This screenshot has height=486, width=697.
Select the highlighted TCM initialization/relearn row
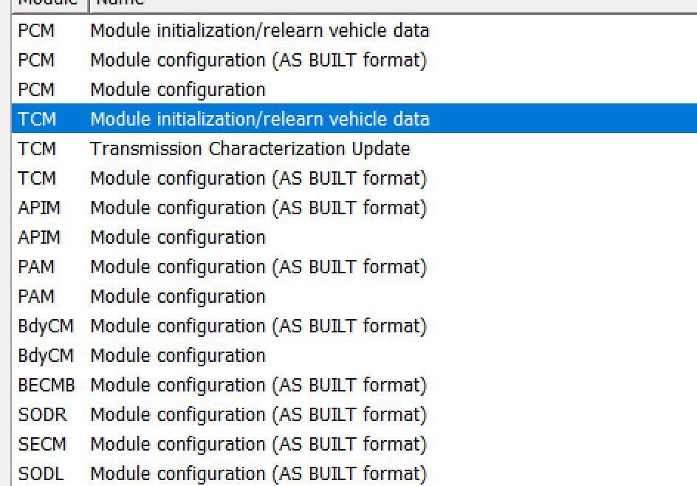point(222,119)
